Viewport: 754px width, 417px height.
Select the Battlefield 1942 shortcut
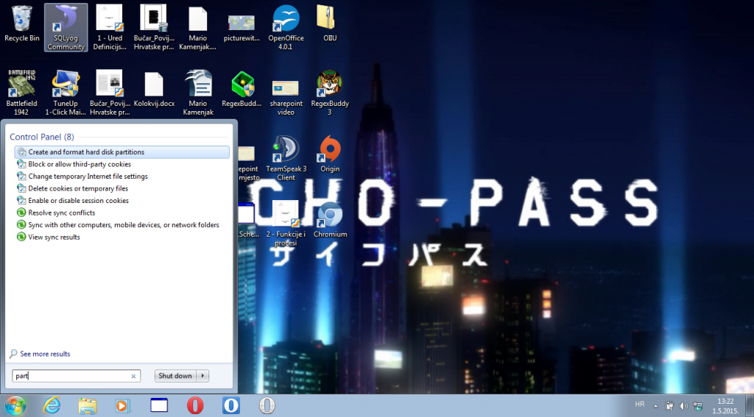21,93
